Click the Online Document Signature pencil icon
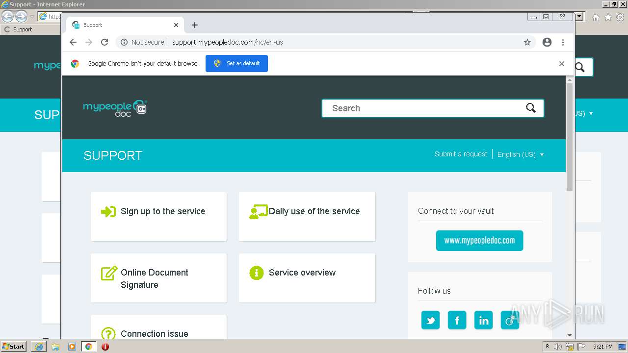Viewport: 628px width, 353px height. (x=109, y=273)
